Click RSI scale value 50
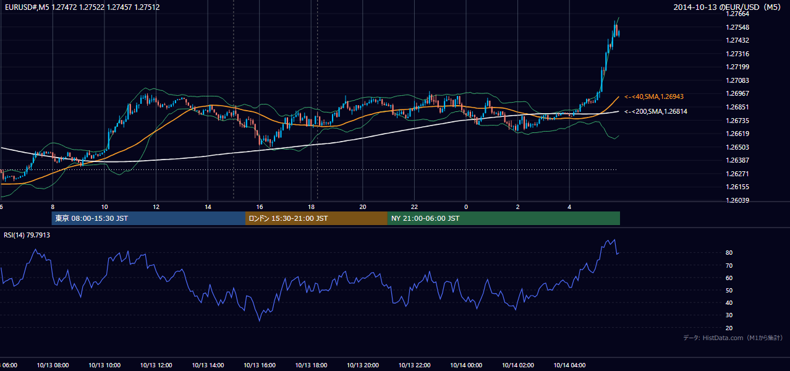Viewport: 790px width, 371px height. point(729,290)
